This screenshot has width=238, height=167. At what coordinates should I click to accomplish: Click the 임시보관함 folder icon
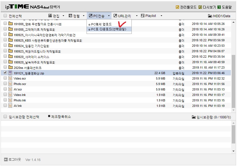[194, 117]
